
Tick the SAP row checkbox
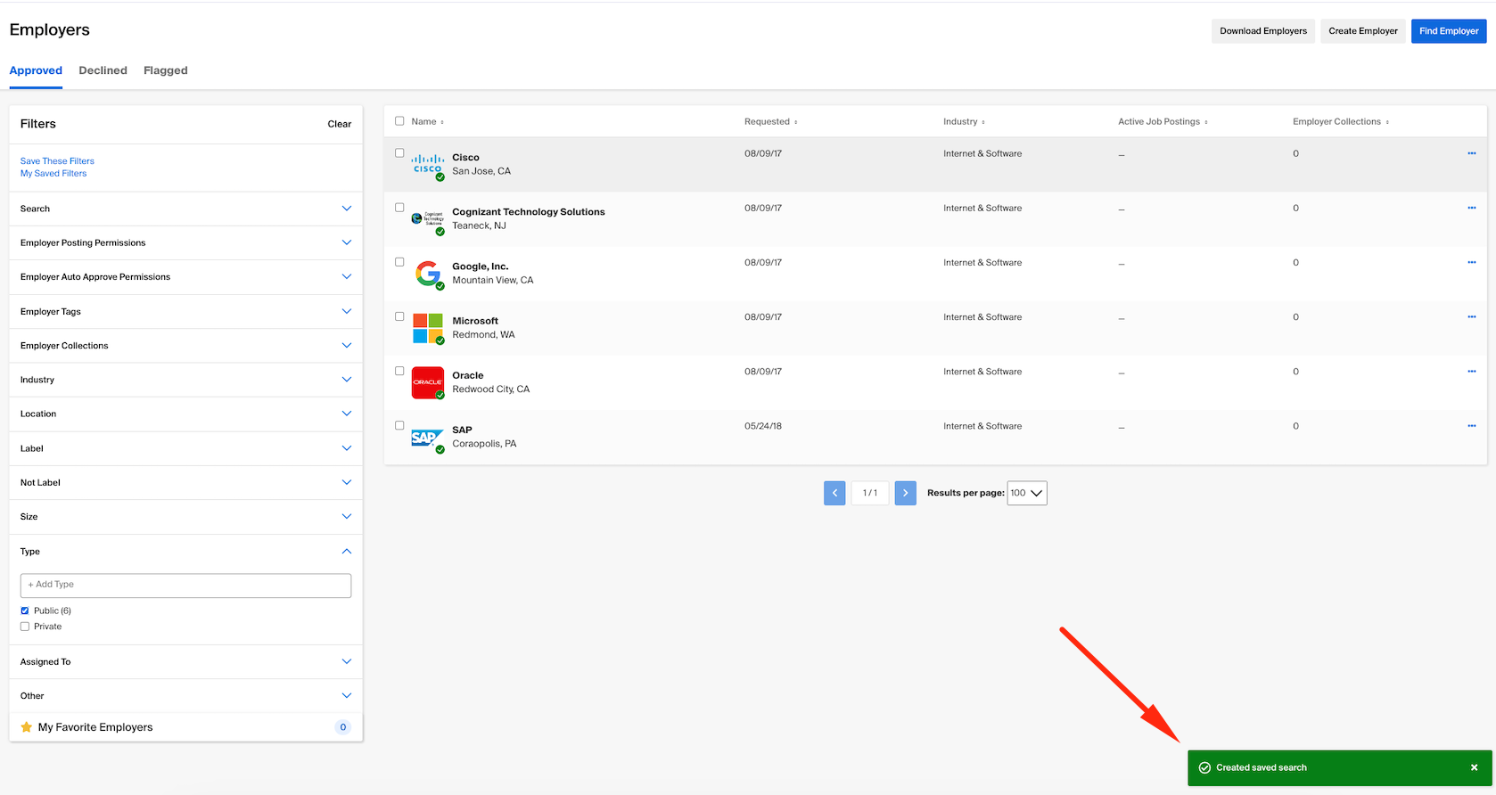pos(399,425)
